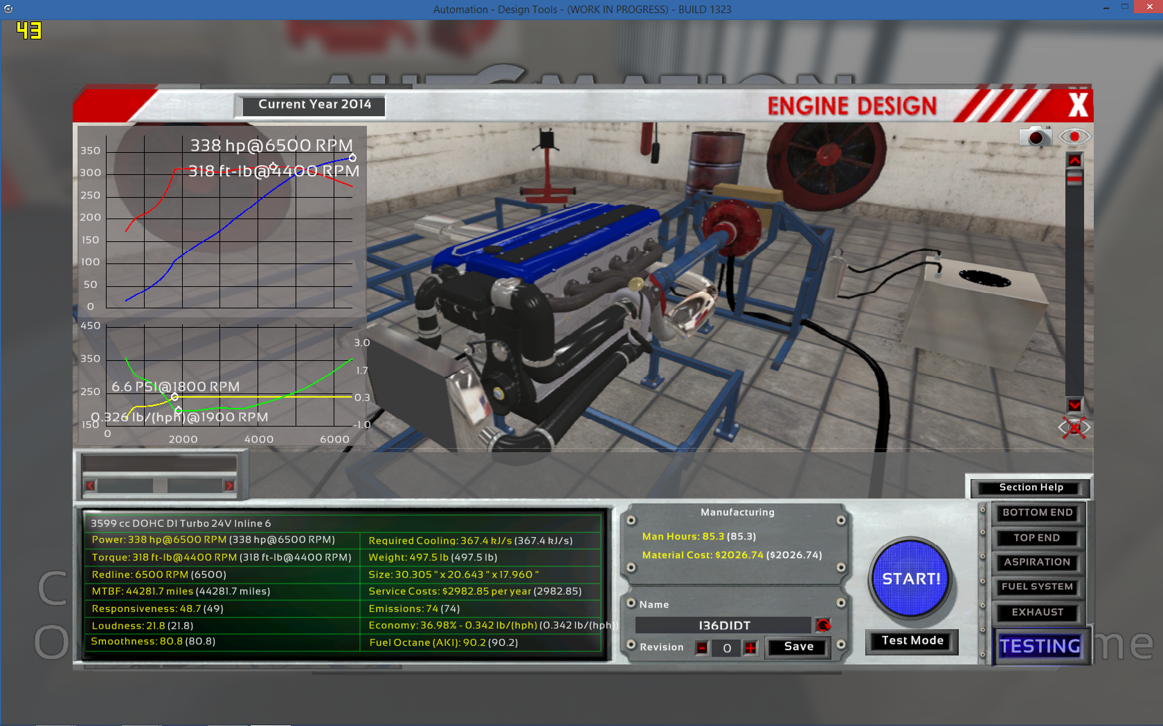The image size is (1163, 726).
Task: Open the Bottom End tab
Action: point(1037,513)
